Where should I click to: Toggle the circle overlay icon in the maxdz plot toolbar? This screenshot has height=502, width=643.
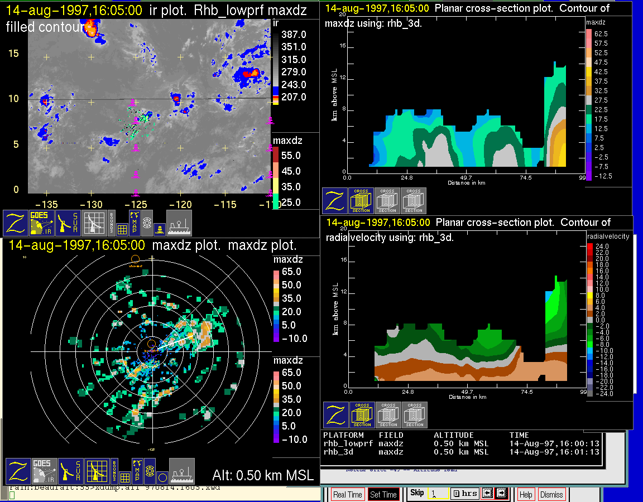(x=161, y=477)
